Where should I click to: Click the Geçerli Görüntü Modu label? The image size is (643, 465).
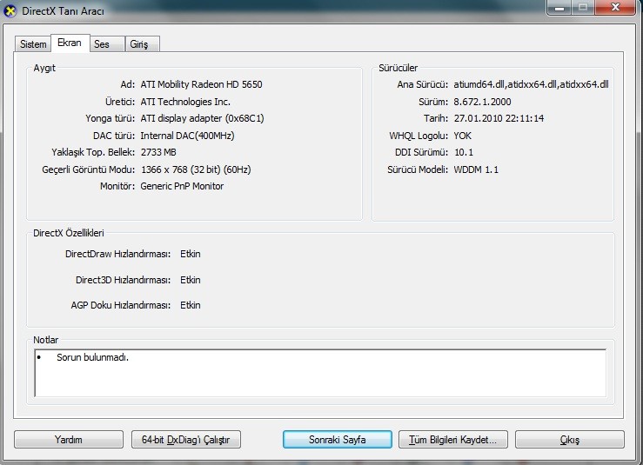click(x=88, y=169)
